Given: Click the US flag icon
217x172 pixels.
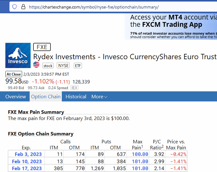Looking at the screenshot, I should click(36, 65).
